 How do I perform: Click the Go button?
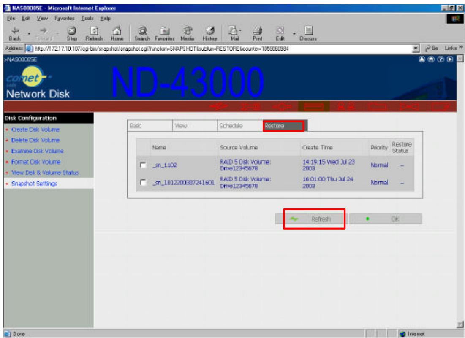pos(432,48)
